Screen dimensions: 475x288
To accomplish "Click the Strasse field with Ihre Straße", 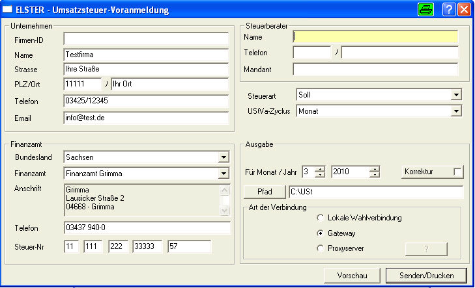I will pos(147,69).
